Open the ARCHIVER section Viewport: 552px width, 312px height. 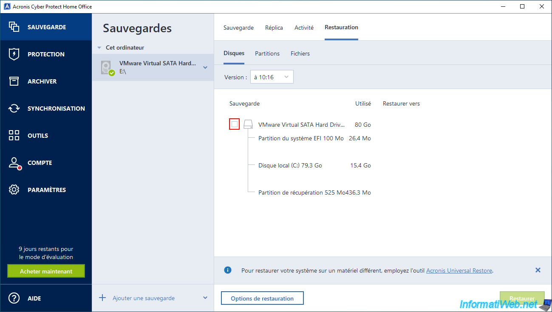(x=46, y=81)
